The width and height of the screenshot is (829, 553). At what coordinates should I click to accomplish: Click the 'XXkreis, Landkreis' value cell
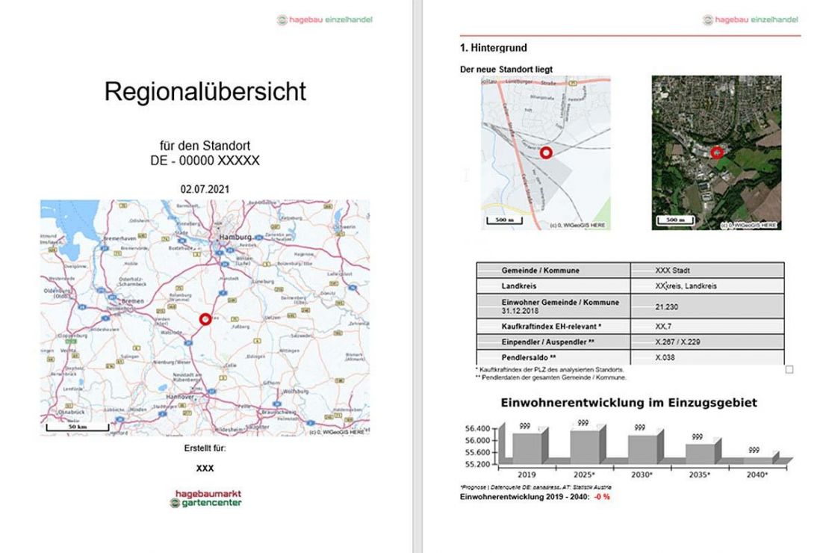707,285
